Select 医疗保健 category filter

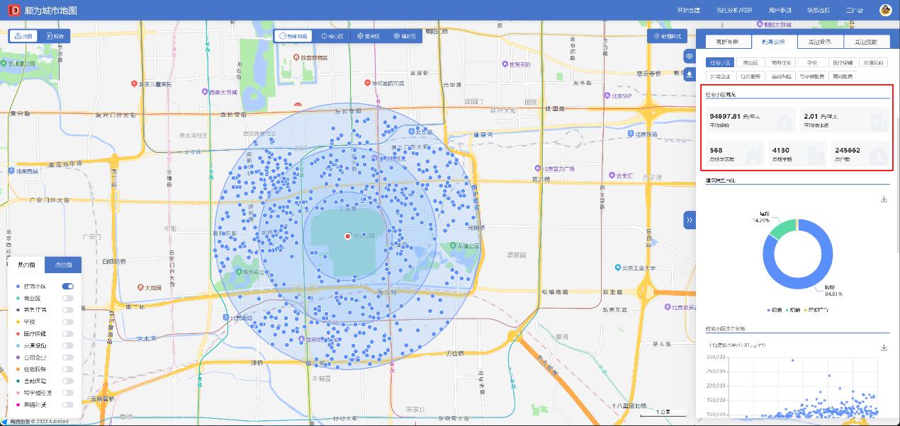(842, 63)
